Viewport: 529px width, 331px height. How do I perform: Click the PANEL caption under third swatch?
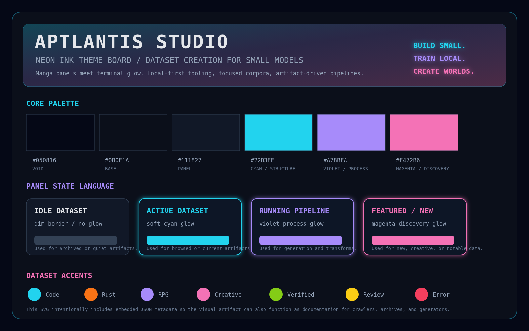185,169
